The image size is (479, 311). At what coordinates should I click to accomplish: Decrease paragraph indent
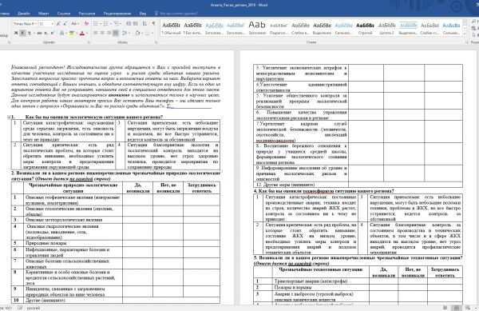point(129,23)
